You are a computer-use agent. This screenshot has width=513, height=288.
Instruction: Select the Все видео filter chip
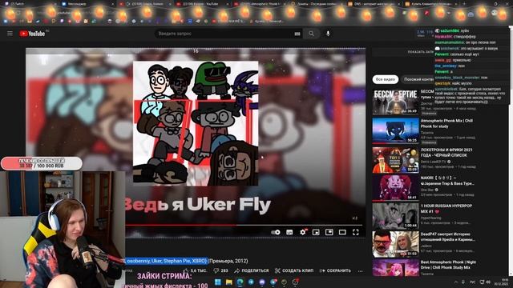(x=385, y=79)
